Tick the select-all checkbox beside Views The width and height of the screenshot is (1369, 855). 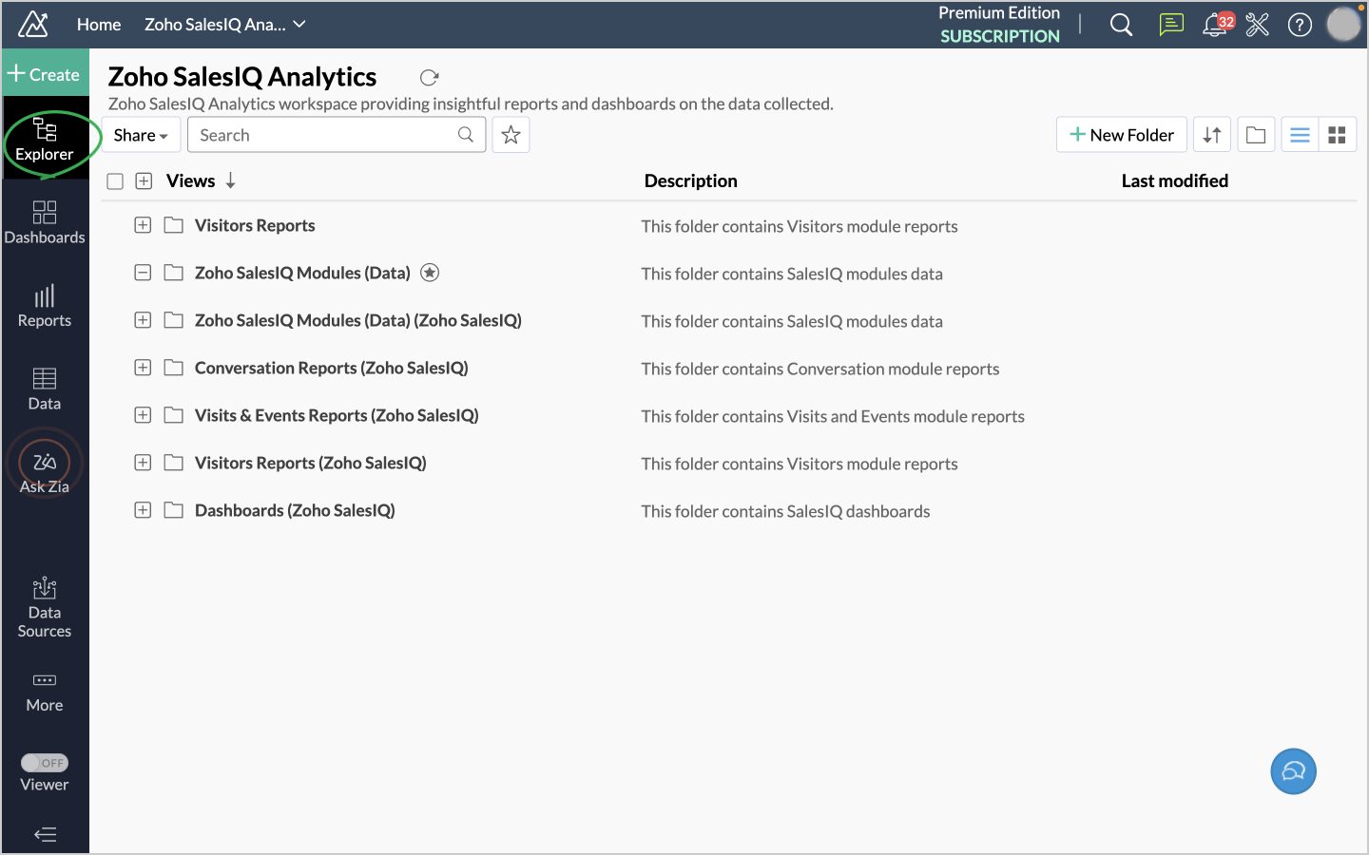coord(115,181)
